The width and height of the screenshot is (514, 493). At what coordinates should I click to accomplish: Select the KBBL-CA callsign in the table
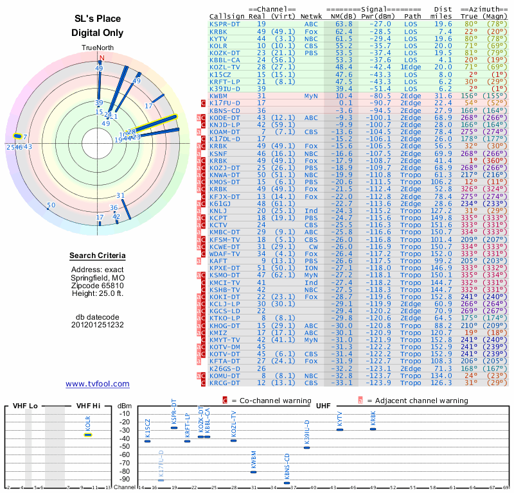tap(225, 60)
